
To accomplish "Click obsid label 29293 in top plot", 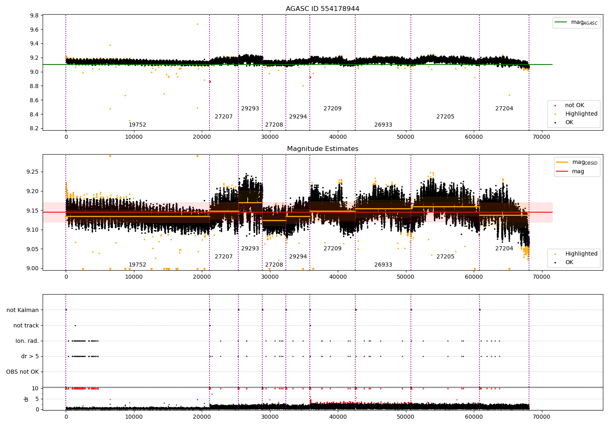I will (x=250, y=109).
